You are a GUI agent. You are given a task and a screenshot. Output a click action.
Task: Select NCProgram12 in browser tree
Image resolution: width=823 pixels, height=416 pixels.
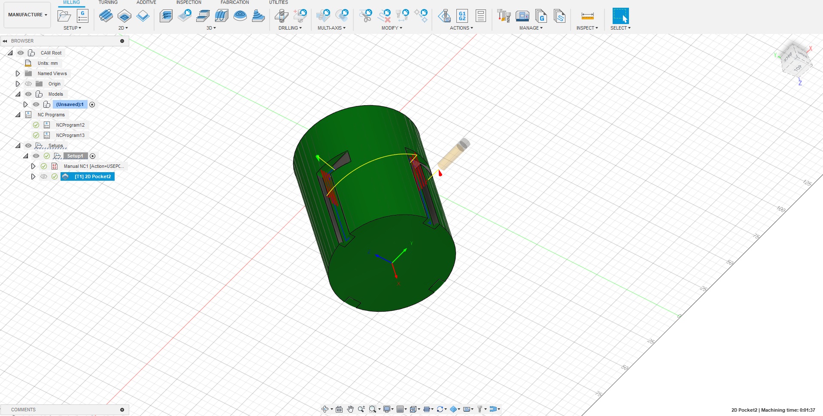point(70,125)
